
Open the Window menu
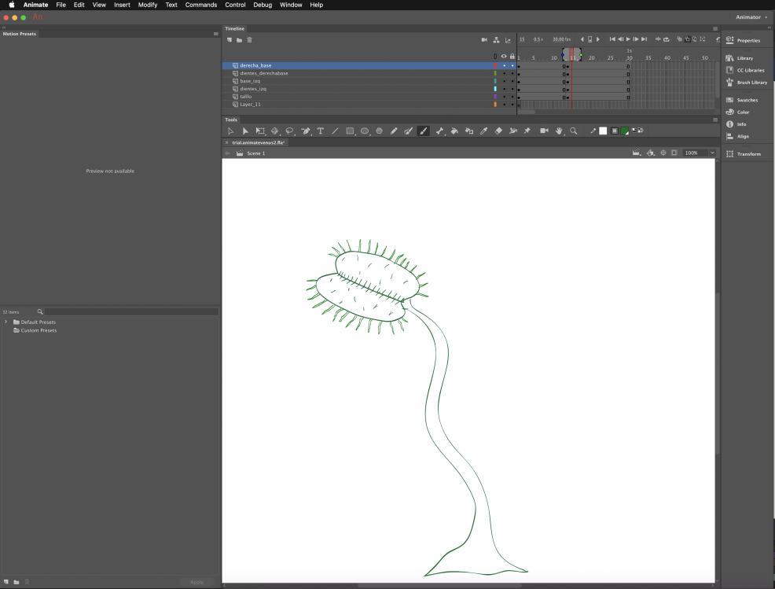(x=291, y=5)
